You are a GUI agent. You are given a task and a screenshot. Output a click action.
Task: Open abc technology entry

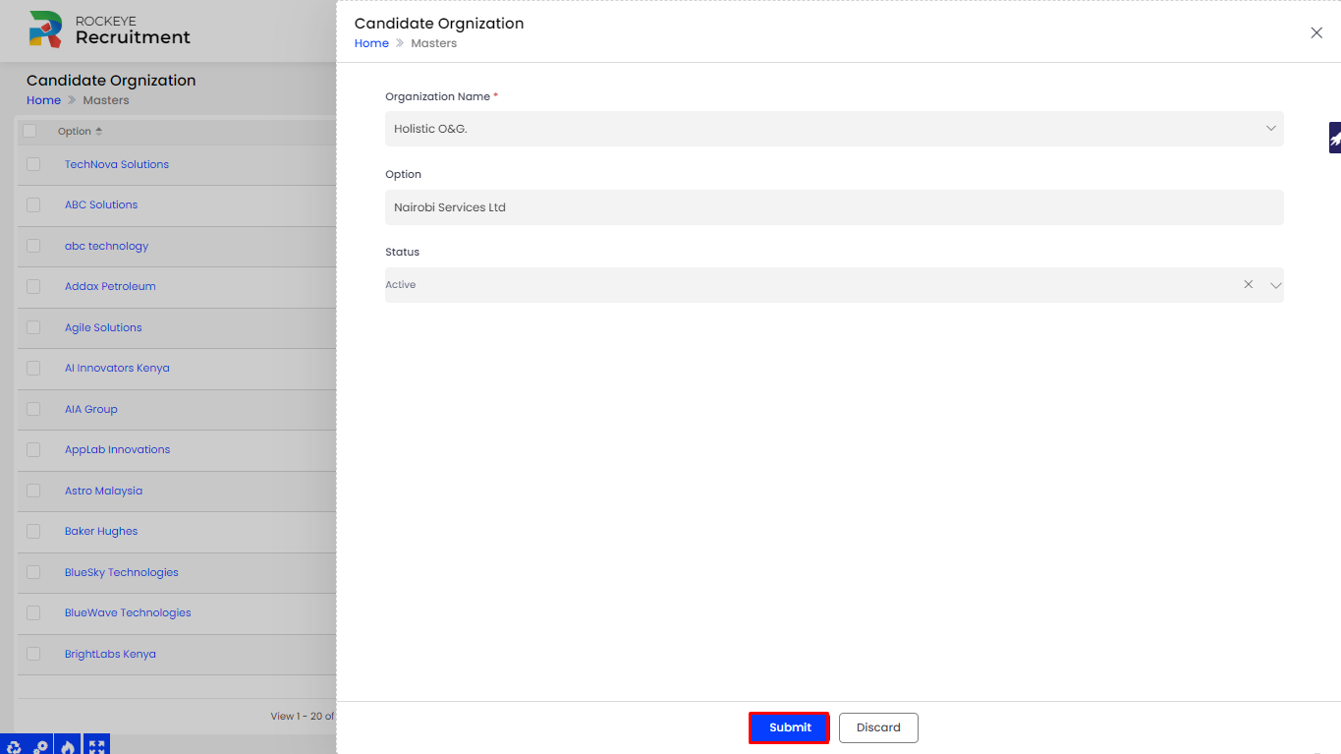(106, 246)
